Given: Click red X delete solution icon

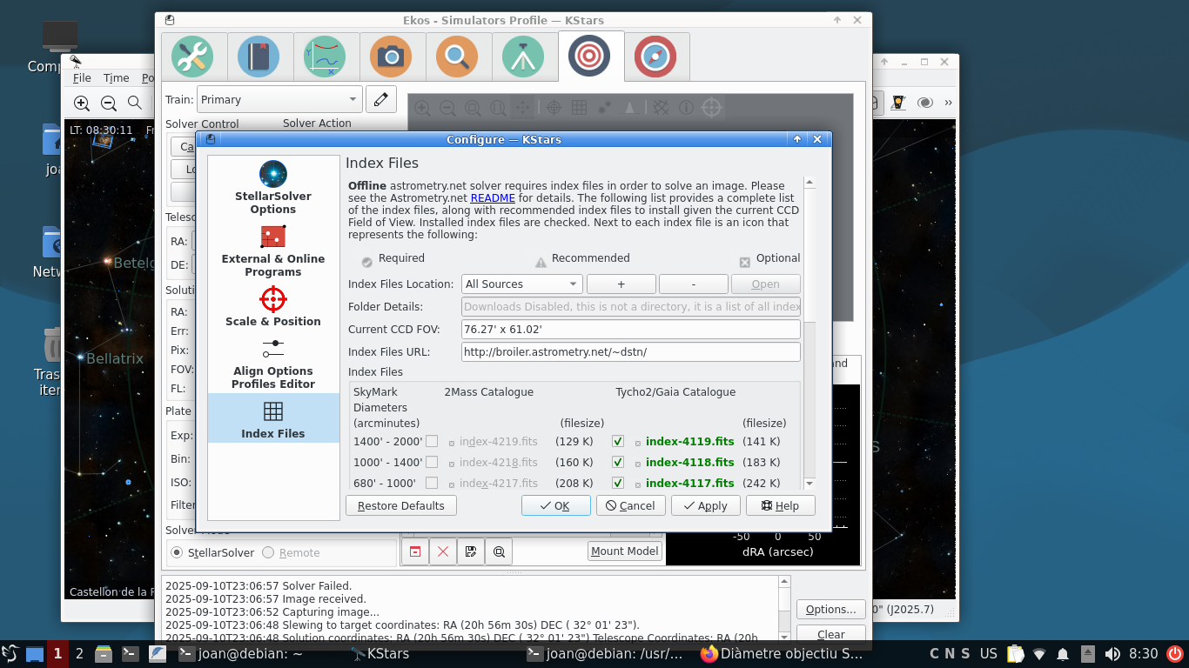Looking at the screenshot, I should (443, 551).
